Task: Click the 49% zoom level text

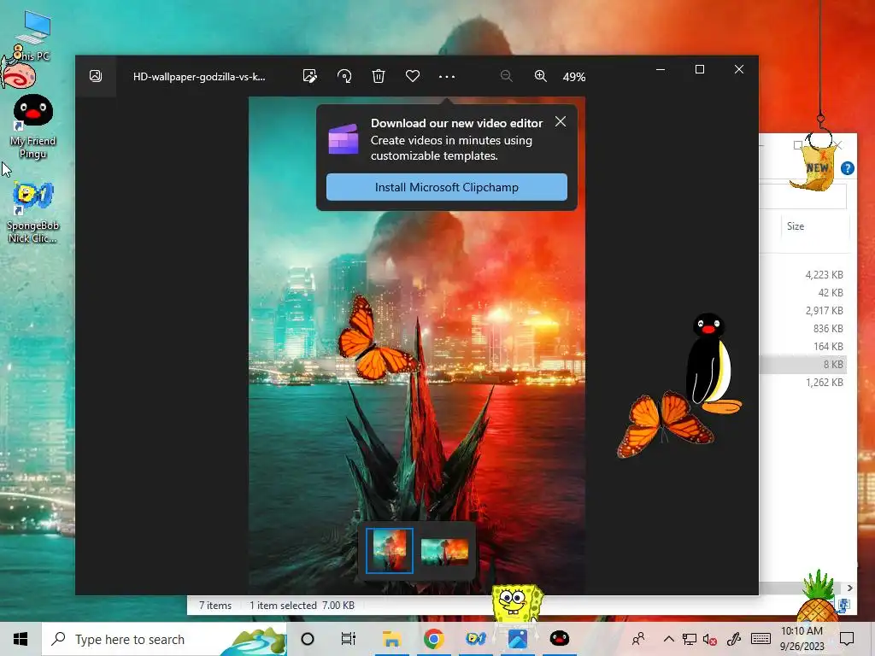Action: click(574, 77)
